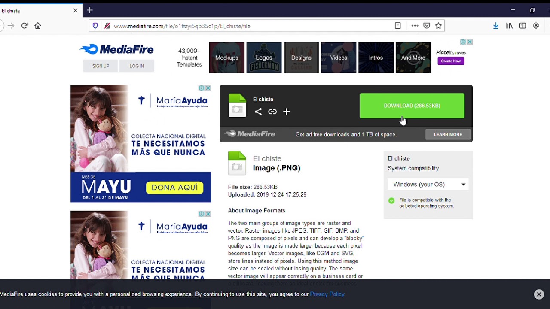Click the MediaFire logo in header
Image resolution: width=550 pixels, height=309 pixels.
pyautogui.click(x=116, y=49)
